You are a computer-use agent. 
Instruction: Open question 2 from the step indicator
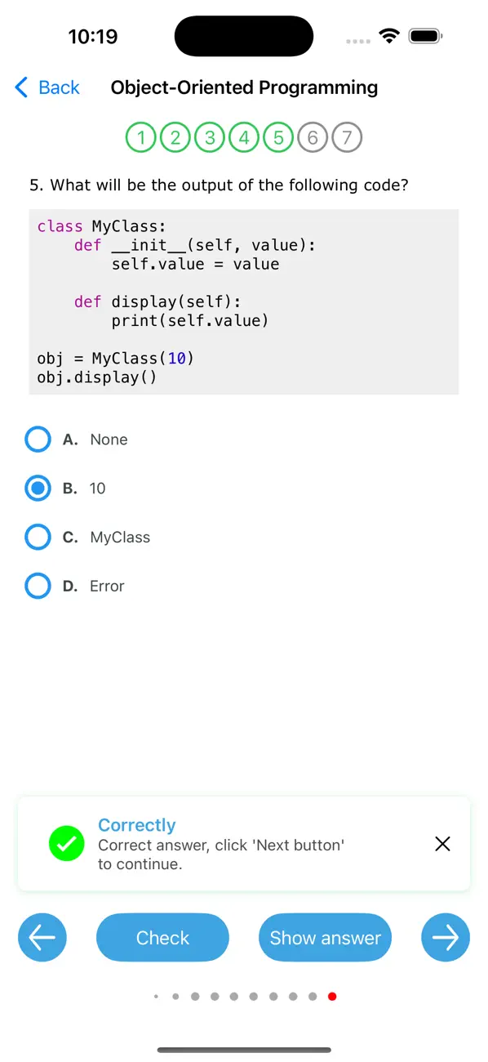tap(175, 137)
